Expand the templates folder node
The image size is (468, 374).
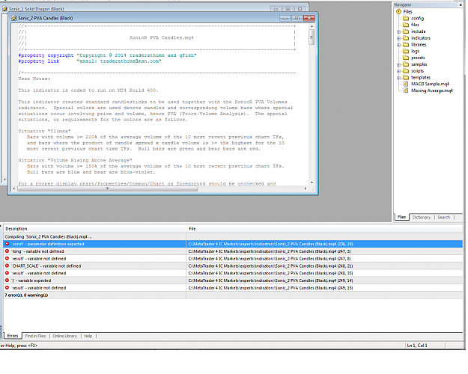[398, 78]
